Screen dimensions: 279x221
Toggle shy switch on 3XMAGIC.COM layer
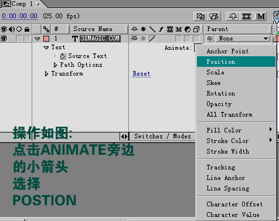click(135, 39)
